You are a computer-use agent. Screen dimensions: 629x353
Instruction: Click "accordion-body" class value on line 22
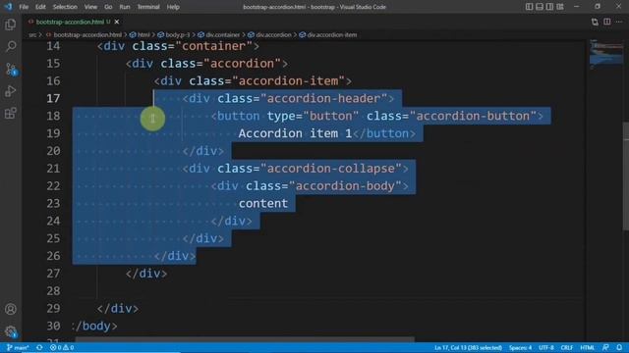(x=345, y=186)
